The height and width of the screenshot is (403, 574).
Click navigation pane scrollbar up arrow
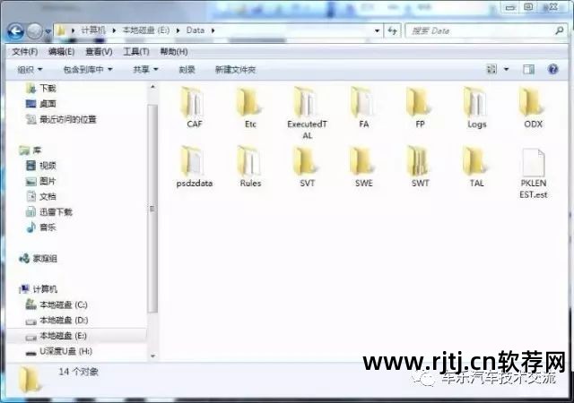152,87
